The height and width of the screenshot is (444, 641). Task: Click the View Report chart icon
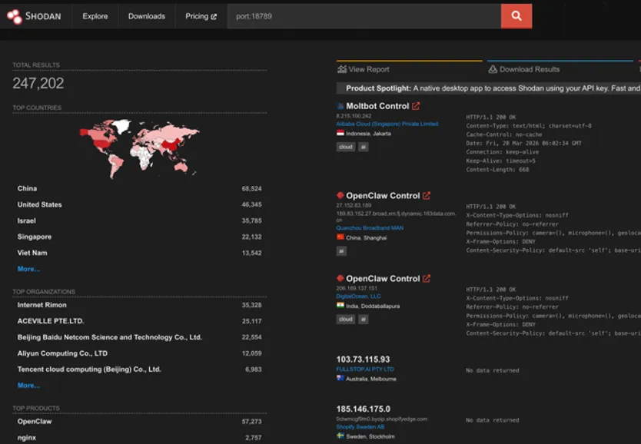(342, 69)
